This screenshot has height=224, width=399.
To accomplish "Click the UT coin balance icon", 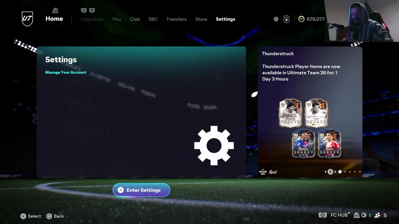I will click(x=301, y=19).
